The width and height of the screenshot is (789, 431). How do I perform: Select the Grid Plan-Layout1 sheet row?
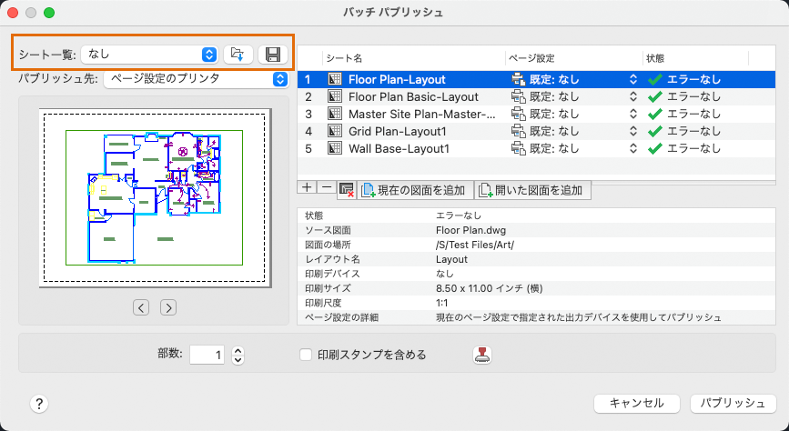coord(536,131)
